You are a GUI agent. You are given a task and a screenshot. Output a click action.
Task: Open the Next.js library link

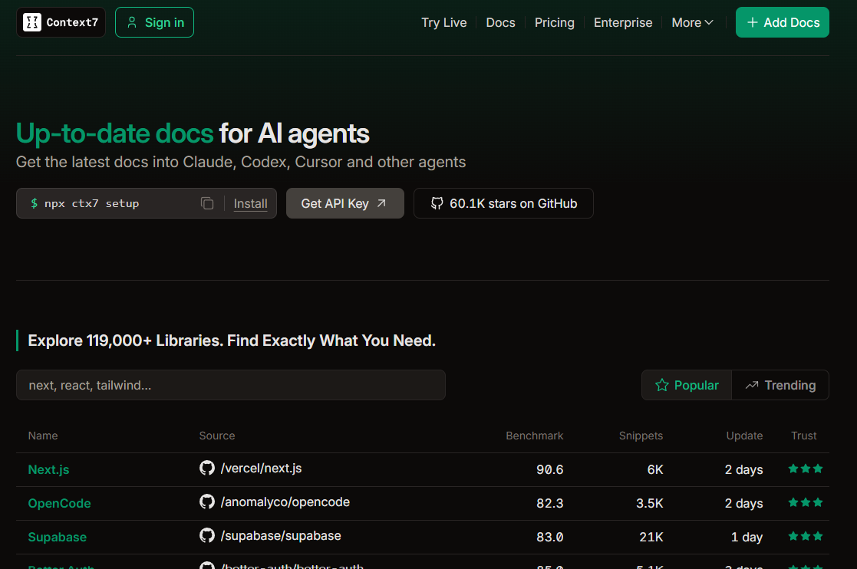coord(48,469)
